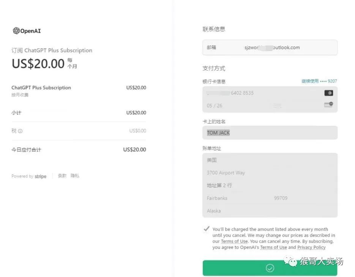Open OpenAI's Terms of Use link
Image resolution: width=355 pixels, height=277 pixels.
tap(273, 247)
